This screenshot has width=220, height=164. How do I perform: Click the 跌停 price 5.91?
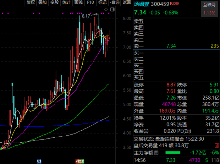(x=214, y=85)
